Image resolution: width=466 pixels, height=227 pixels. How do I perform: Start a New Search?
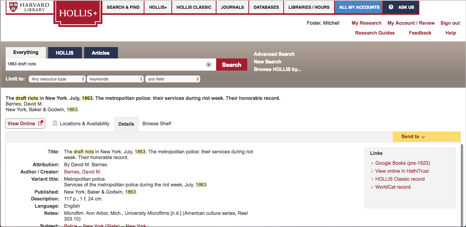(267, 61)
